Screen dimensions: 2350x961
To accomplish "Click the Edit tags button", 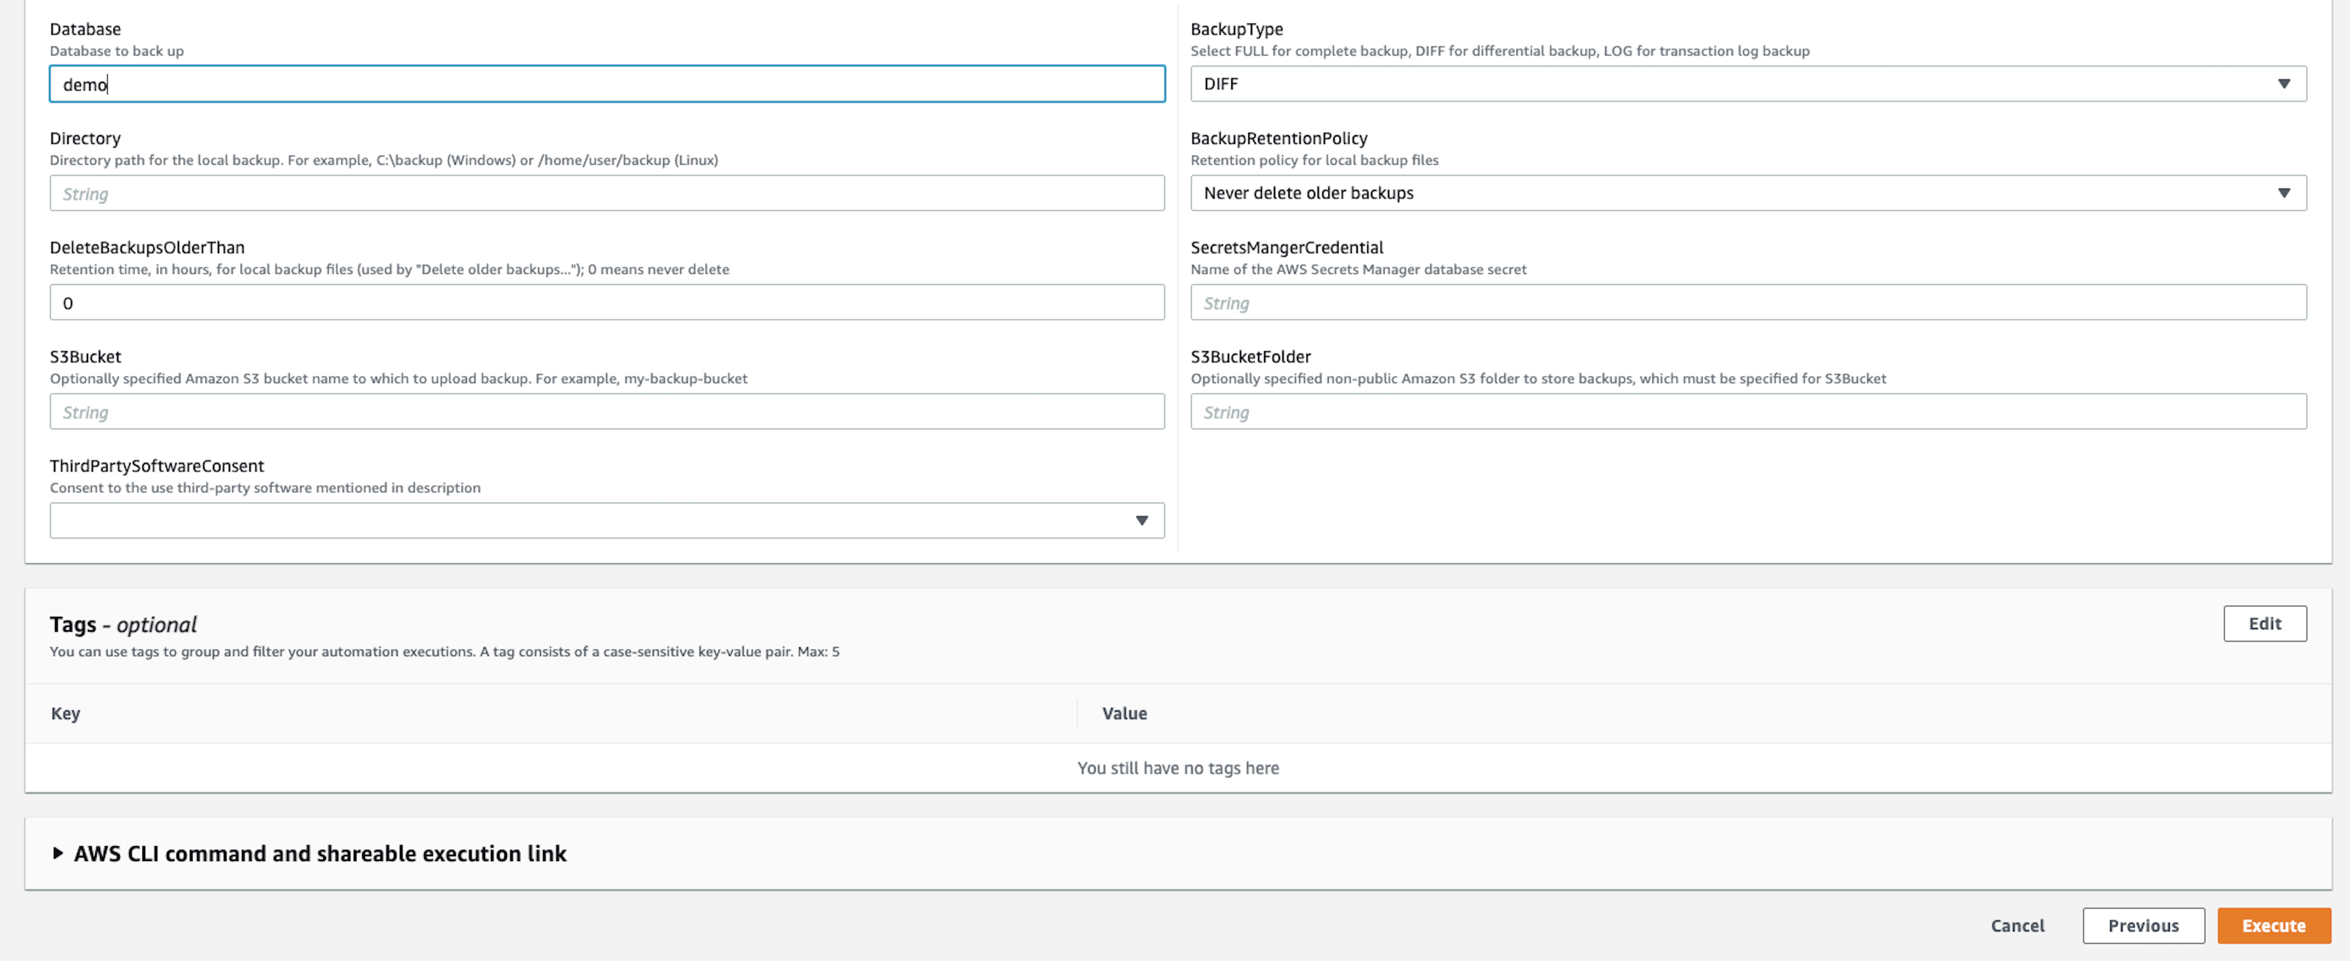I will coord(2264,624).
